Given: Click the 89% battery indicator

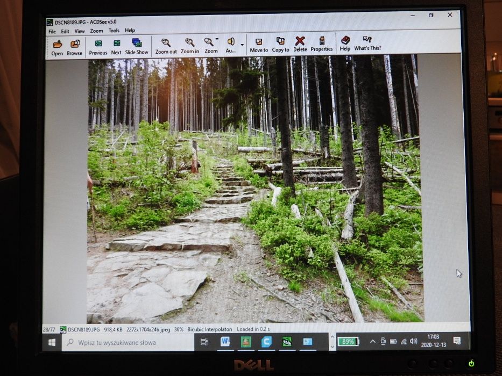Looking at the screenshot, I should click(x=348, y=342).
